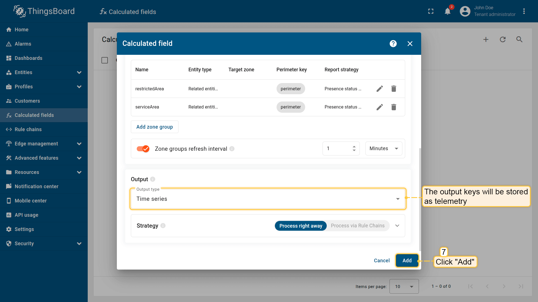The width and height of the screenshot is (538, 302).
Task: Open Rule chains in sidebar
Action: pos(28,129)
